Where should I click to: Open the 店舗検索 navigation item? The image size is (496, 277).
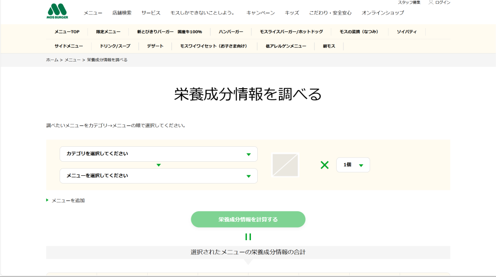[122, 13]
